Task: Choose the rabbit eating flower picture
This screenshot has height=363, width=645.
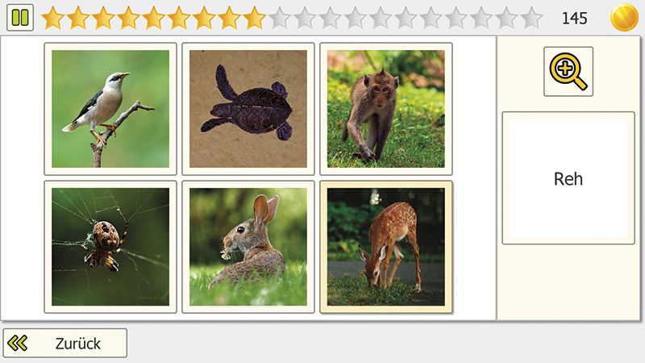Action: pos(248,247)
